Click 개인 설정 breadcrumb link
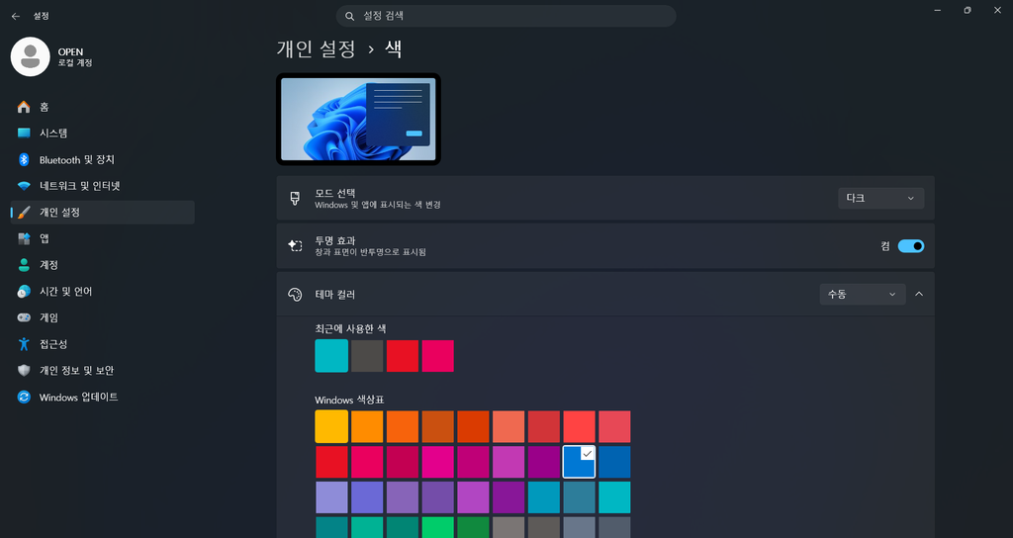1013x538 pixels. 316,49
